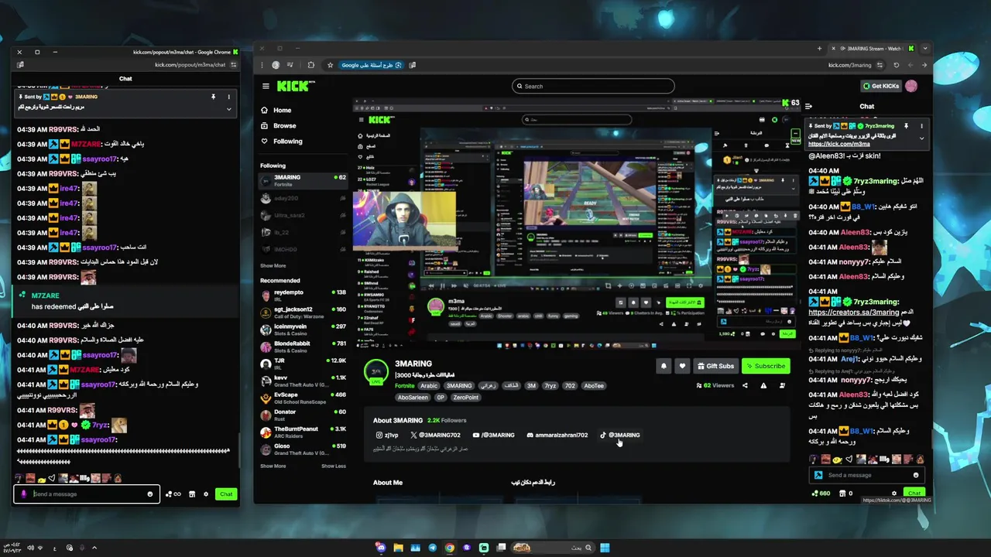Open the user avatar menu next to Get KICKs
The height and width of the screenshot is (557, 991).
tap(911, 86)
